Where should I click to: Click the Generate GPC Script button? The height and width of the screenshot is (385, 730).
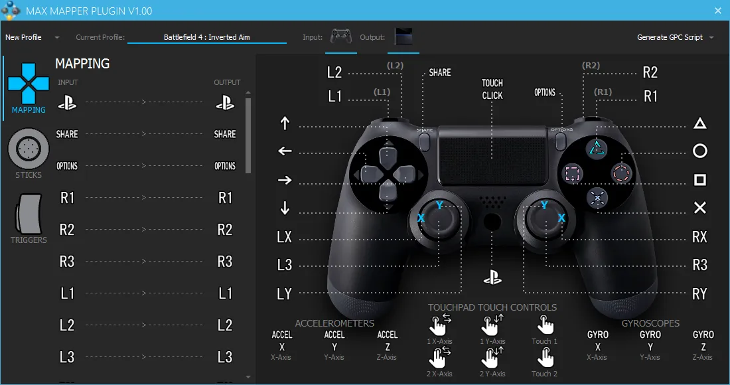click(x=670, y=37)
